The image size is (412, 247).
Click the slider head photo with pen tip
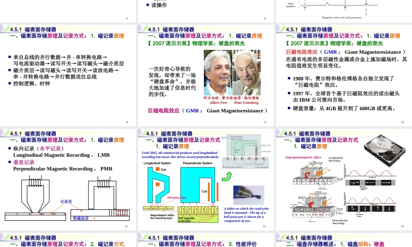(x=248, y=195)
